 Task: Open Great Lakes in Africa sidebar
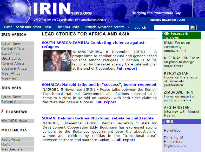point(11,58)
